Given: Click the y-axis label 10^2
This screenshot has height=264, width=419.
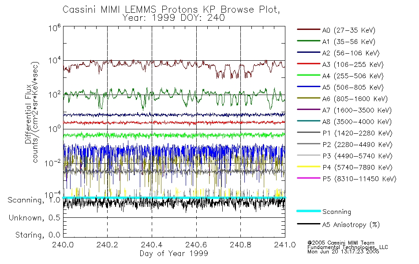Looking at the screenshot, I should point(55,95).
